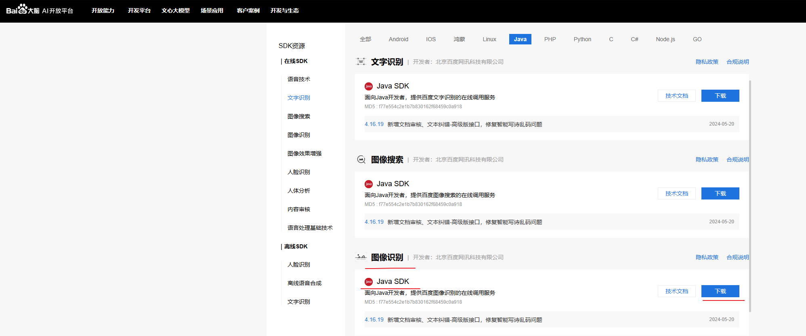This screenshot has width=806, height=336.
Task: Click date 2024-05-20 in 文字识别 card
Action: [x=722, y=124]
